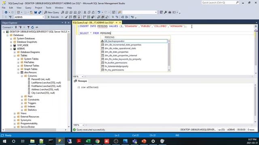The image size is (259, 145).
Task: Refresh Object Explorer with refresh icon
Action: pyautogui.click(x=32, y=27)
